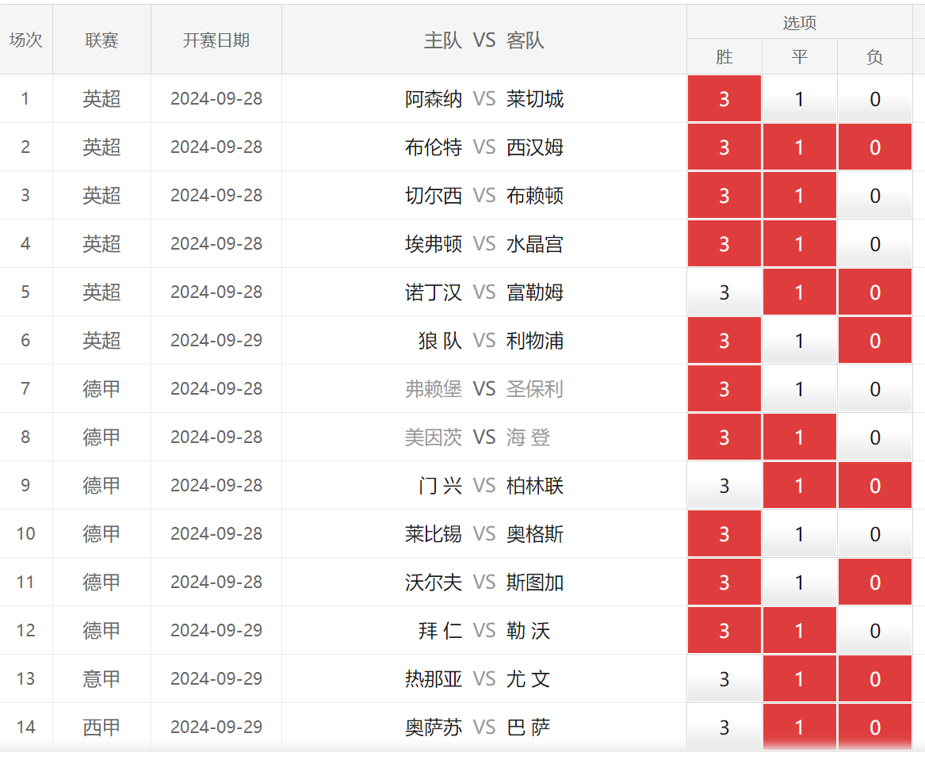
Task: Deselect win (3) for 布伦特 VS 西汉姆
Action: 724,147
